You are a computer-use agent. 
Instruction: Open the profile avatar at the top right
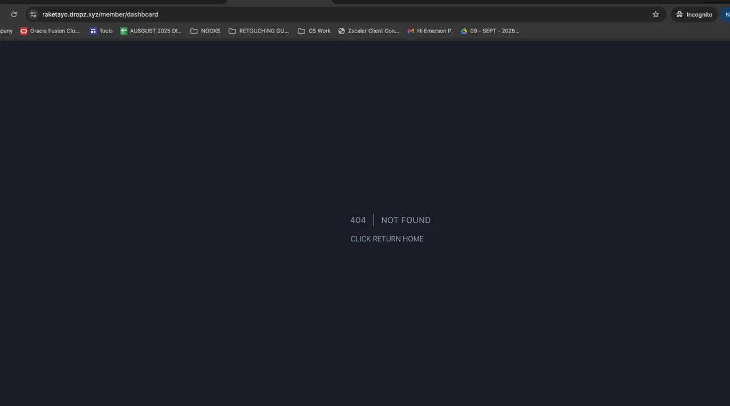tap(725, 14)
